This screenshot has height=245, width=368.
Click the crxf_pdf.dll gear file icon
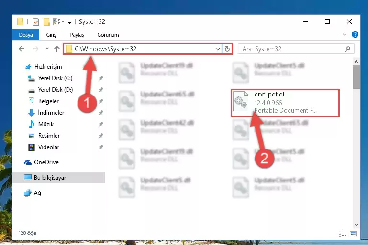coord(241,101)
